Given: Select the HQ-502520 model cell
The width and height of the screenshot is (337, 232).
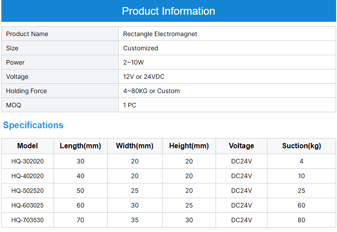Looking at the screenshot, I should (x=28, y=191).
